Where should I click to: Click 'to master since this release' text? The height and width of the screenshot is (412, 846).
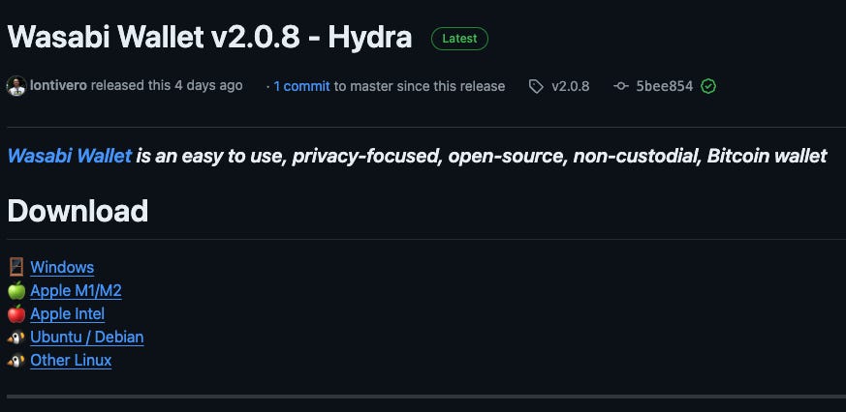coord(420,86)
